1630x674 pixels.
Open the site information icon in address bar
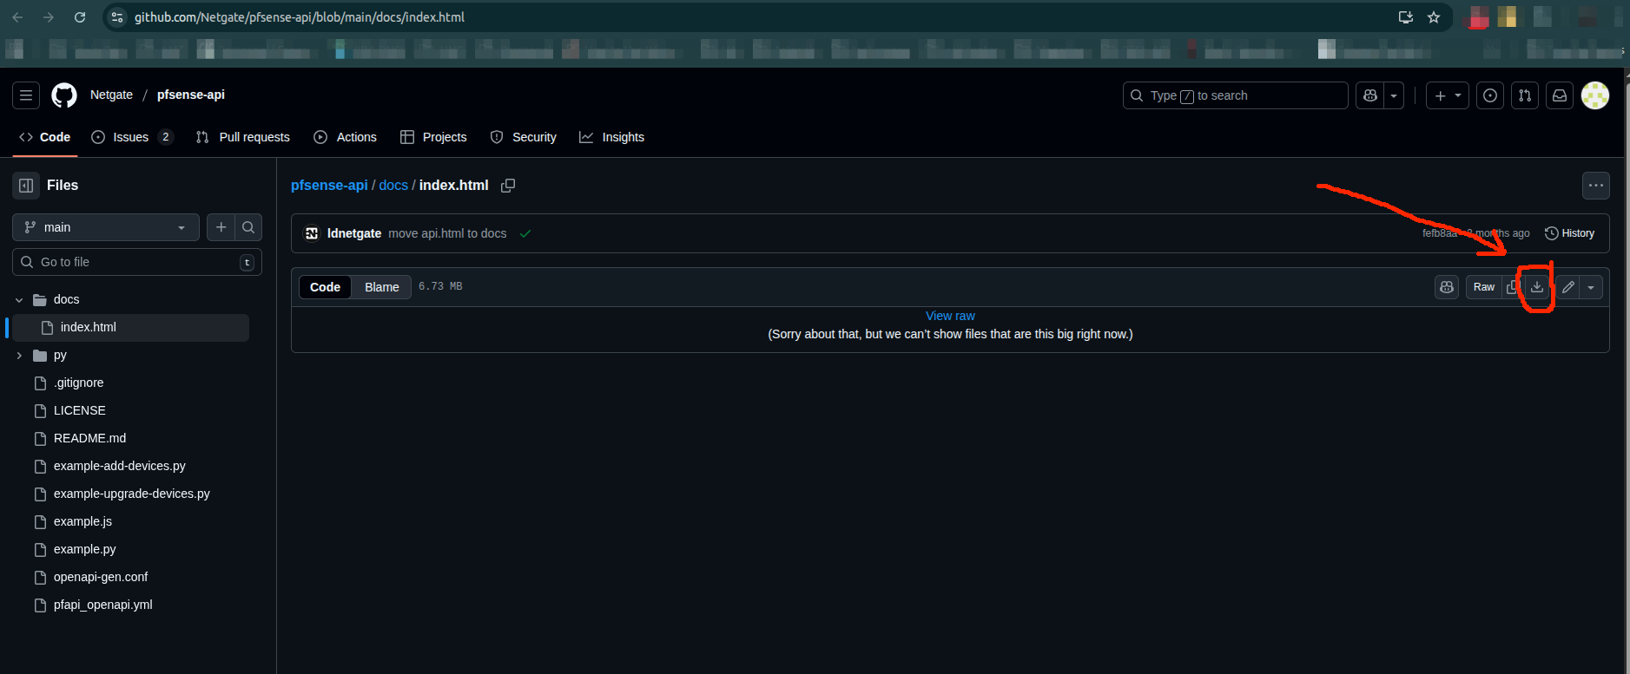117,17
